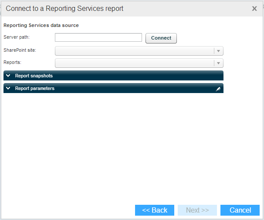Click the 'SharePoint site:' label

20,50
